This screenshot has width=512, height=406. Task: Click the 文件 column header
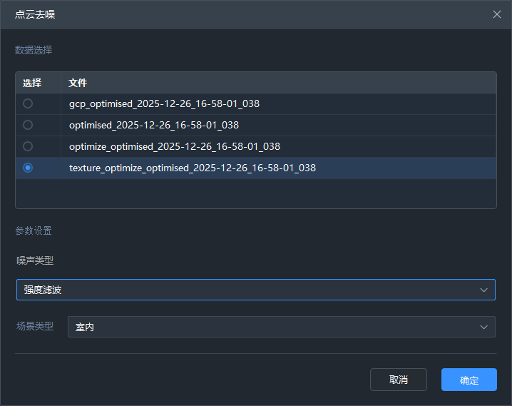[x=78, y=83]
